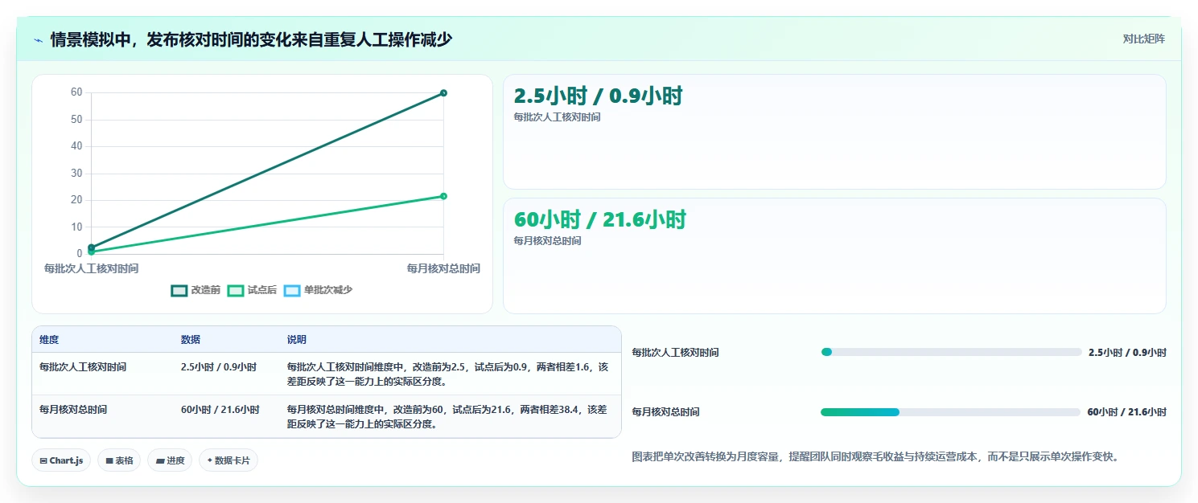This screenshot has width=1198, height=503.
Task: Click the 说明 column header
Action: click(297, 340)
